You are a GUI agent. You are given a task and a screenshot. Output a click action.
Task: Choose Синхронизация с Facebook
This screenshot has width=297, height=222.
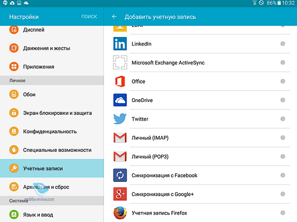tap(201, 175)
